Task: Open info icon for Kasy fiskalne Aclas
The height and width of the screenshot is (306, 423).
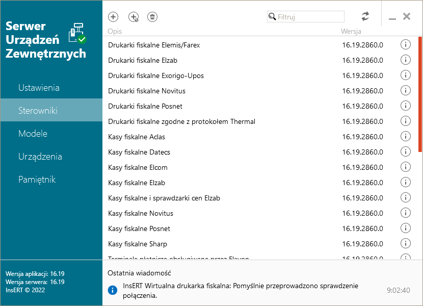Action: pos(406,137)
